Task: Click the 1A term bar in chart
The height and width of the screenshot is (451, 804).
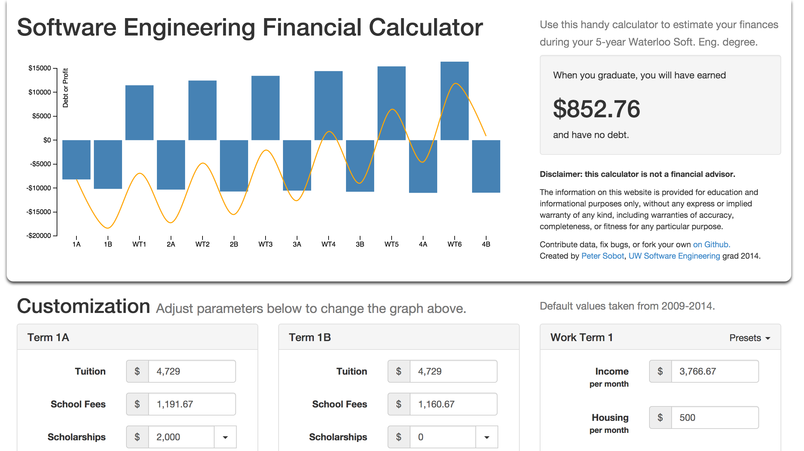Action: [76, 159]
